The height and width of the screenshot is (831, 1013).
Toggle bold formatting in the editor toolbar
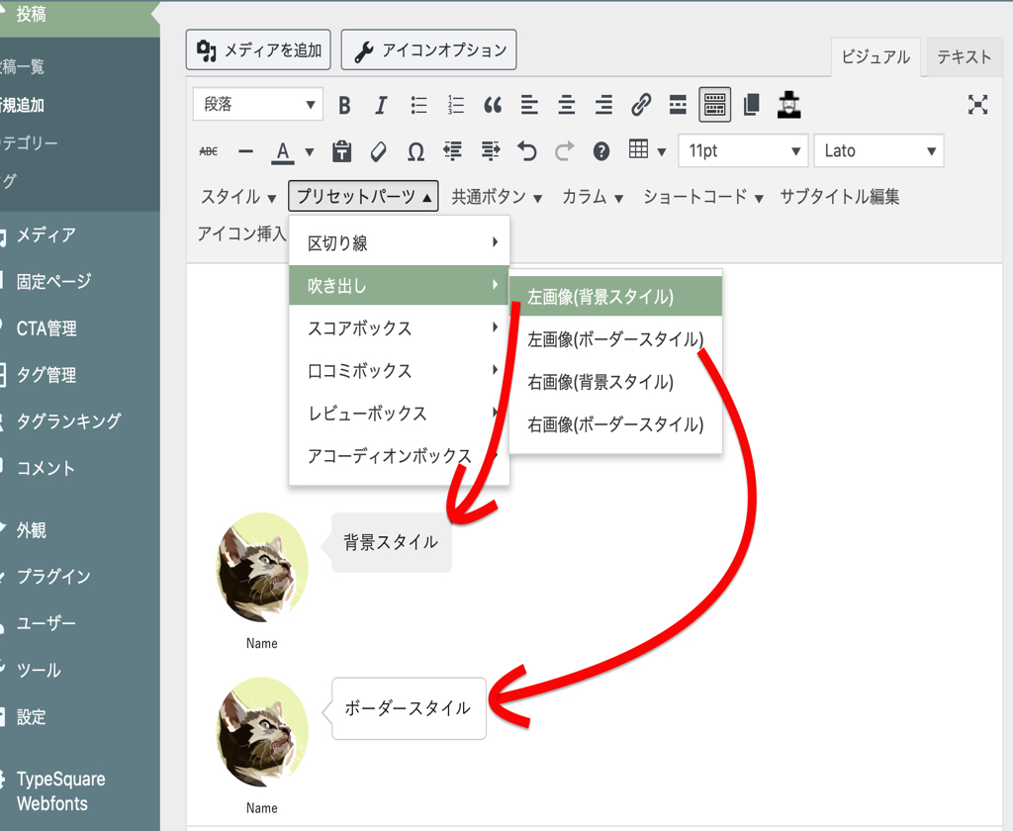[x=344, y=105]
